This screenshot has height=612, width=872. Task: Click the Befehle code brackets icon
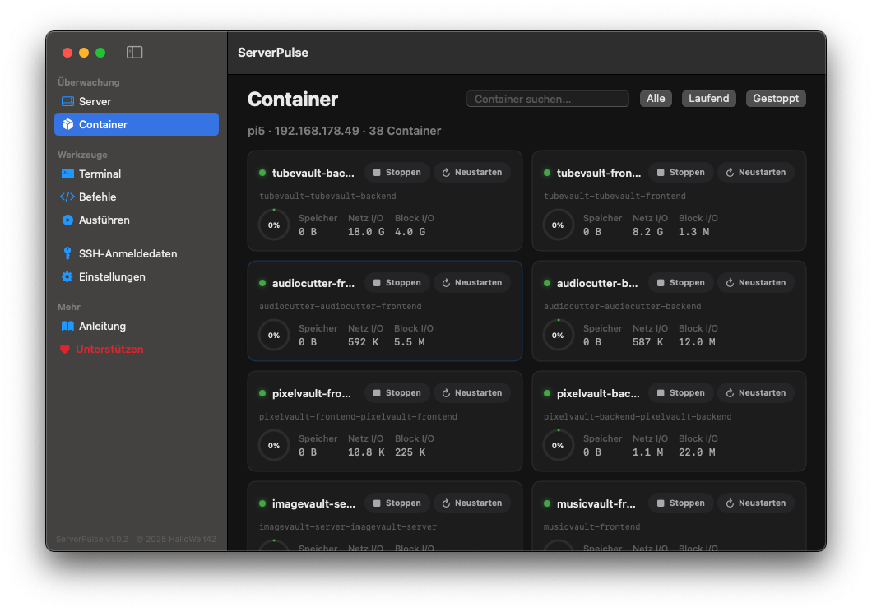(x=67, y=197)
